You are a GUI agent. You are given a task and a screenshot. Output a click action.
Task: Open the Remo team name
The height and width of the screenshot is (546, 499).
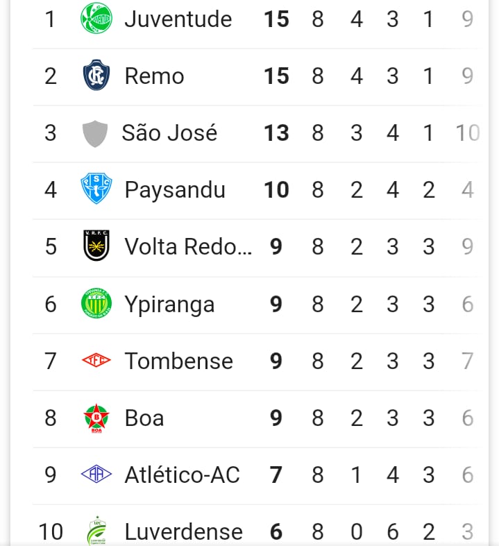pos(154,76)
